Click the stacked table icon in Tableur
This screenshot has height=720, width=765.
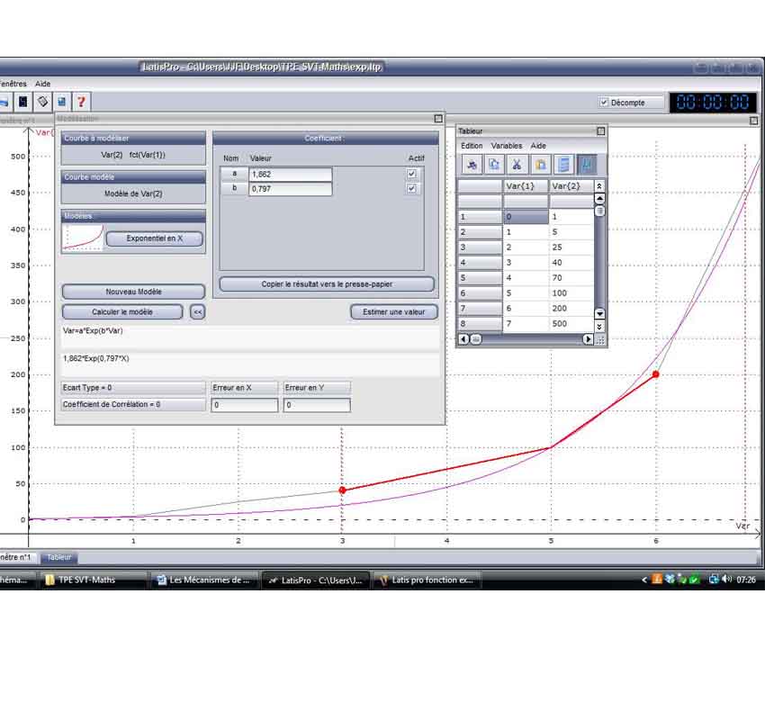coord(563,164)
